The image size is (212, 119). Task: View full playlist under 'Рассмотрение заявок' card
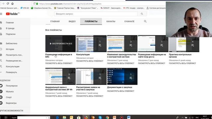click(x=90, y=96)
